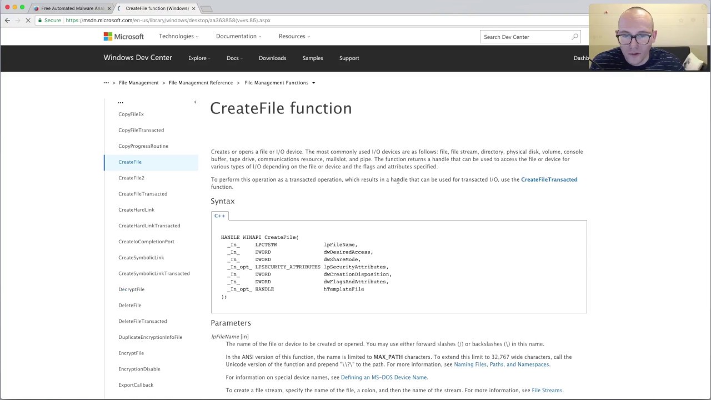Open a new browser tab
Image resolution: width=711 pixels, height=400 pixels.
click(206, 9)
